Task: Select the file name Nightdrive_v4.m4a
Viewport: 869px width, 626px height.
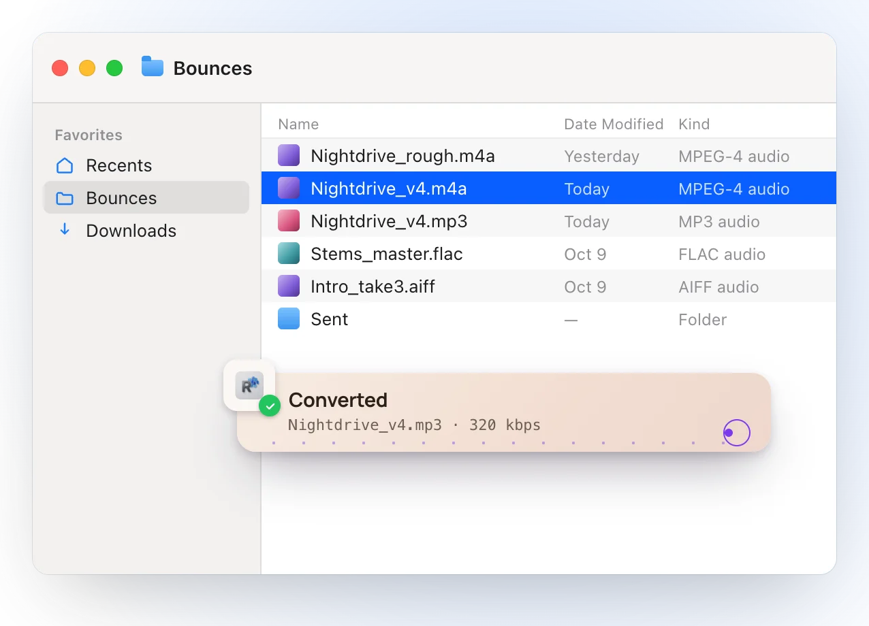Action: (389, 189)
